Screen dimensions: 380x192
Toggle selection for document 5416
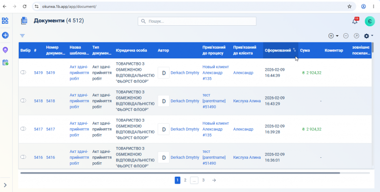23,157
